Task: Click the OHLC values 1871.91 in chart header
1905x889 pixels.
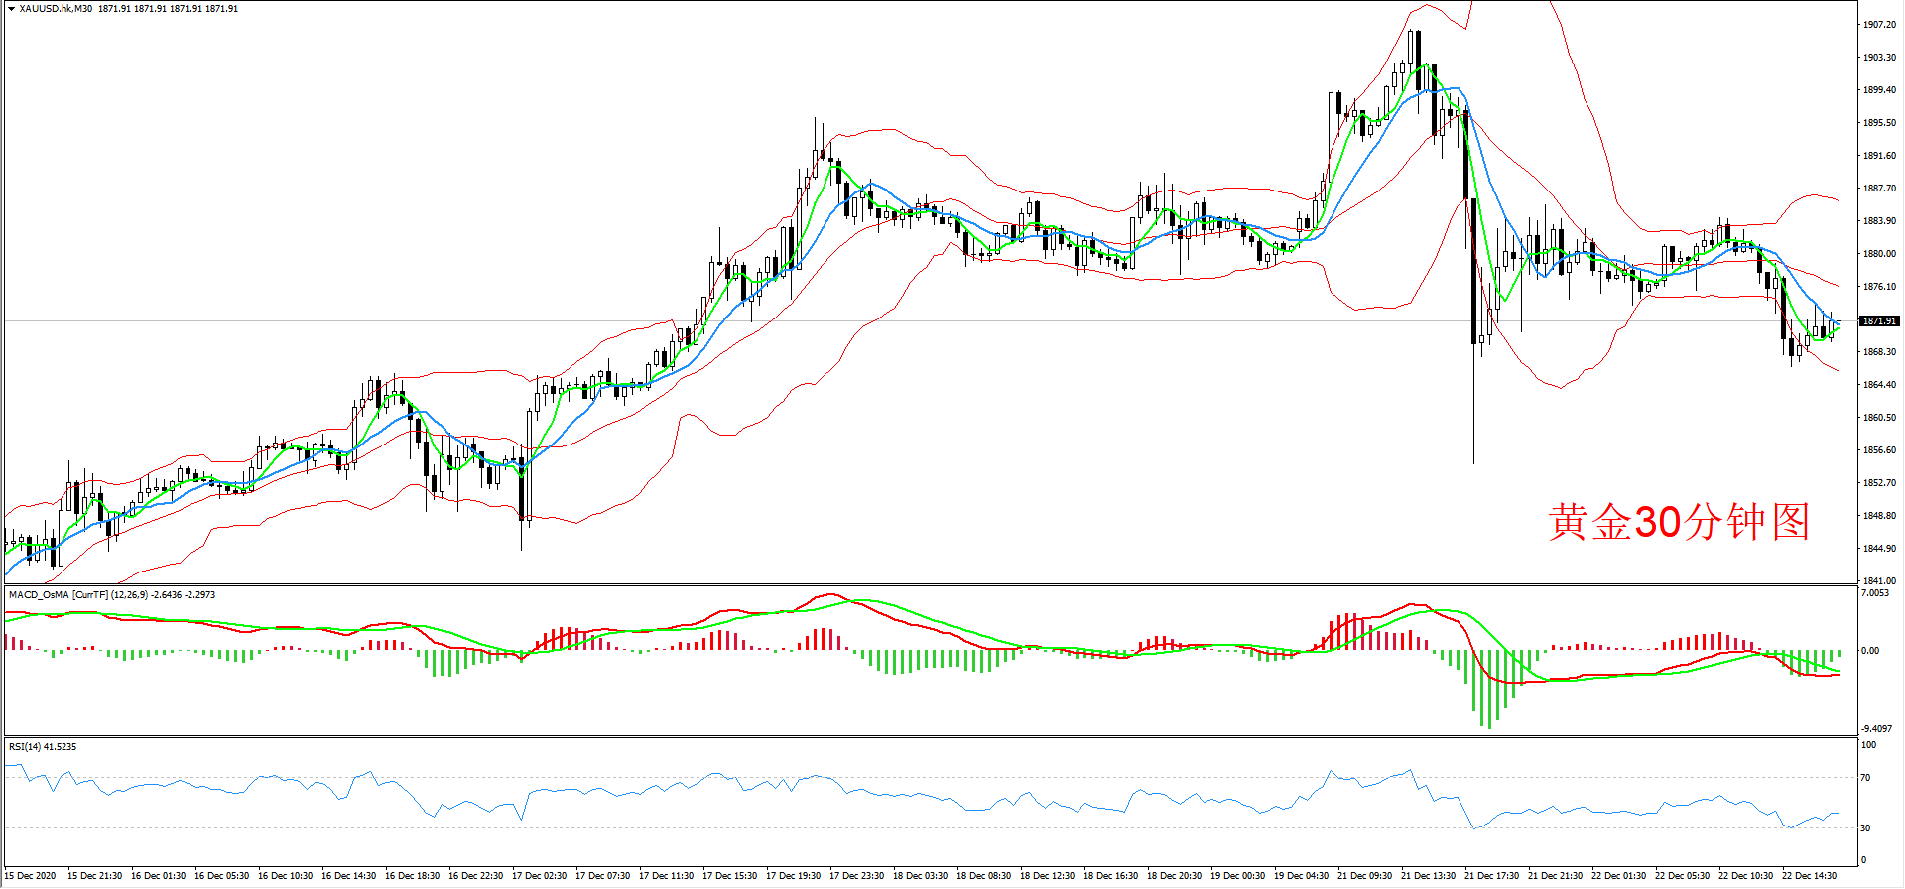Action: click(x=168, y=9)
